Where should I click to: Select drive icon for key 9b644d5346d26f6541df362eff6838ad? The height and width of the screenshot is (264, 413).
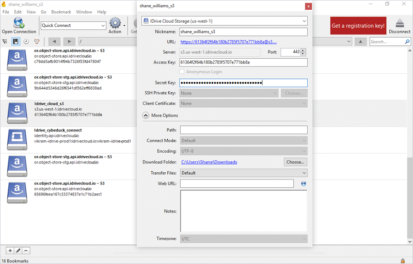[x=17, y=87]
